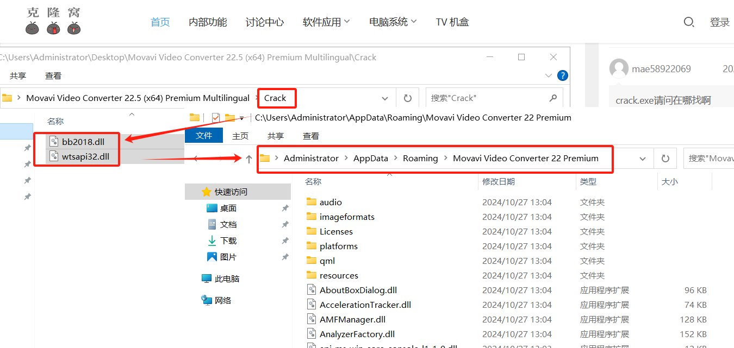Screen dimensions: 734x348
Task: Open the 共享 tab in Movavi folder window
Action: pyautogui.click(x=276, y=136)
